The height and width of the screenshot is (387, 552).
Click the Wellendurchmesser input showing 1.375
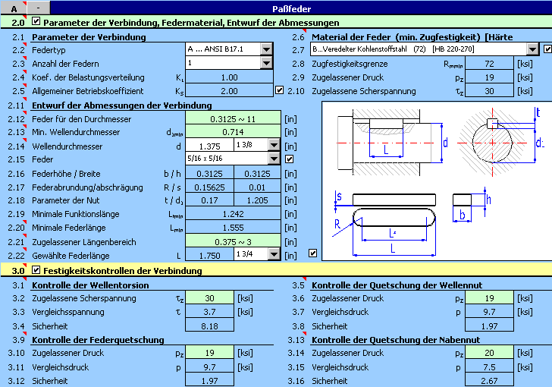[x=209, y=146]
